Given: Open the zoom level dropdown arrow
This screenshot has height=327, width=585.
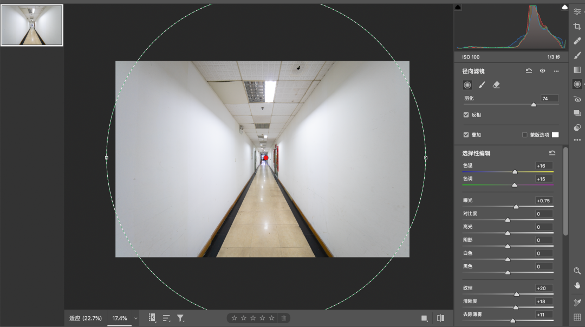Looking at the screenshot, I should tap(136, 318).
